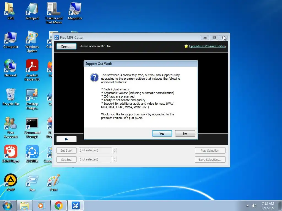Screen dimensions: 282x211
Task: Click the blue question mark dialog icon
Action: [x=94, y=77]
